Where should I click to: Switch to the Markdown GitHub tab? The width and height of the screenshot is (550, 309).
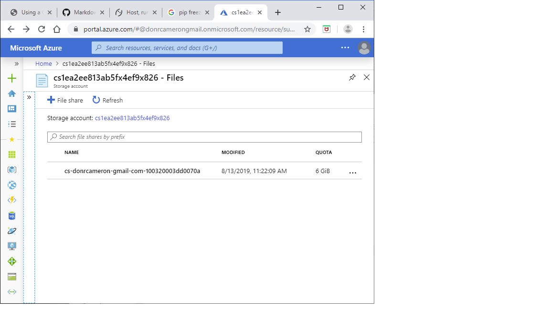click(84, 12)
